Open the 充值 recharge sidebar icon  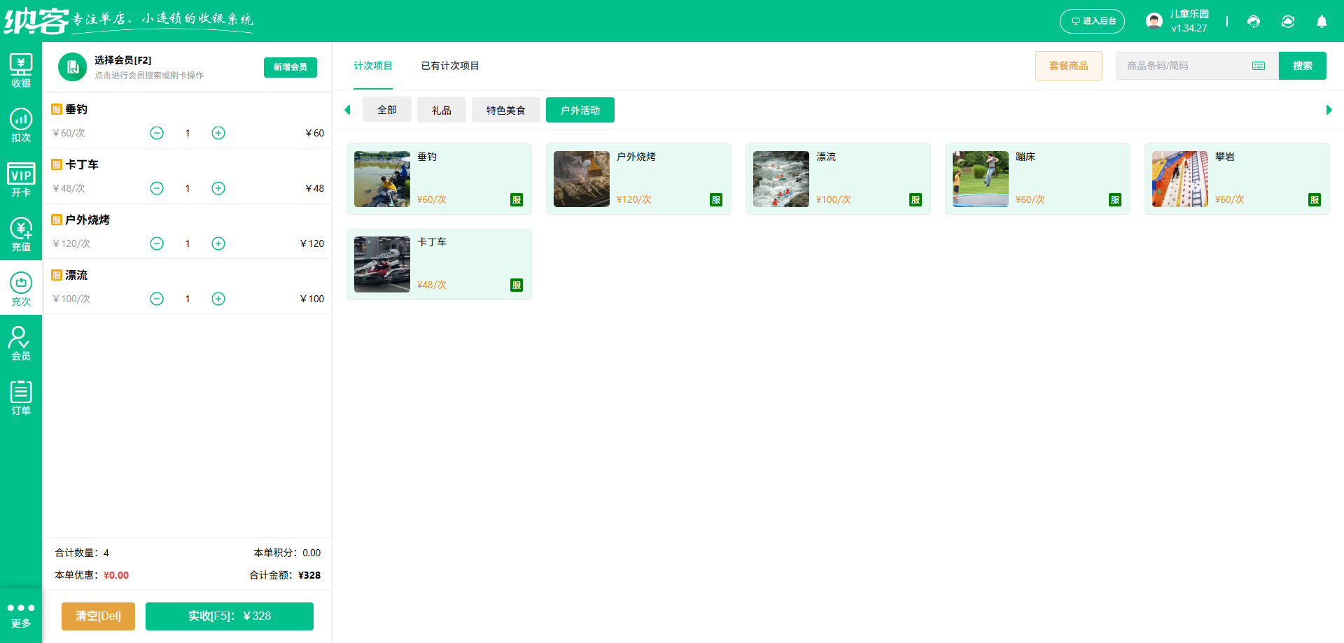tap(21, 234)
